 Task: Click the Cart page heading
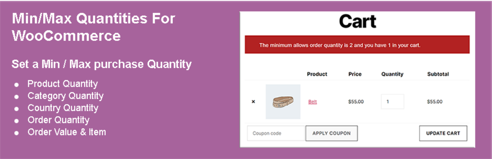[358, 21]
